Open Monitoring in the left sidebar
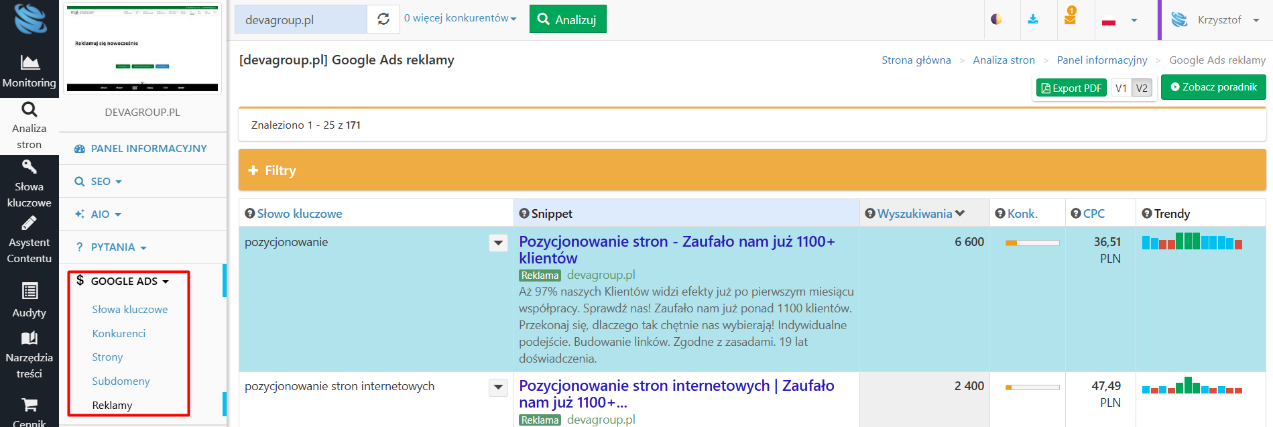 point(29,71)
